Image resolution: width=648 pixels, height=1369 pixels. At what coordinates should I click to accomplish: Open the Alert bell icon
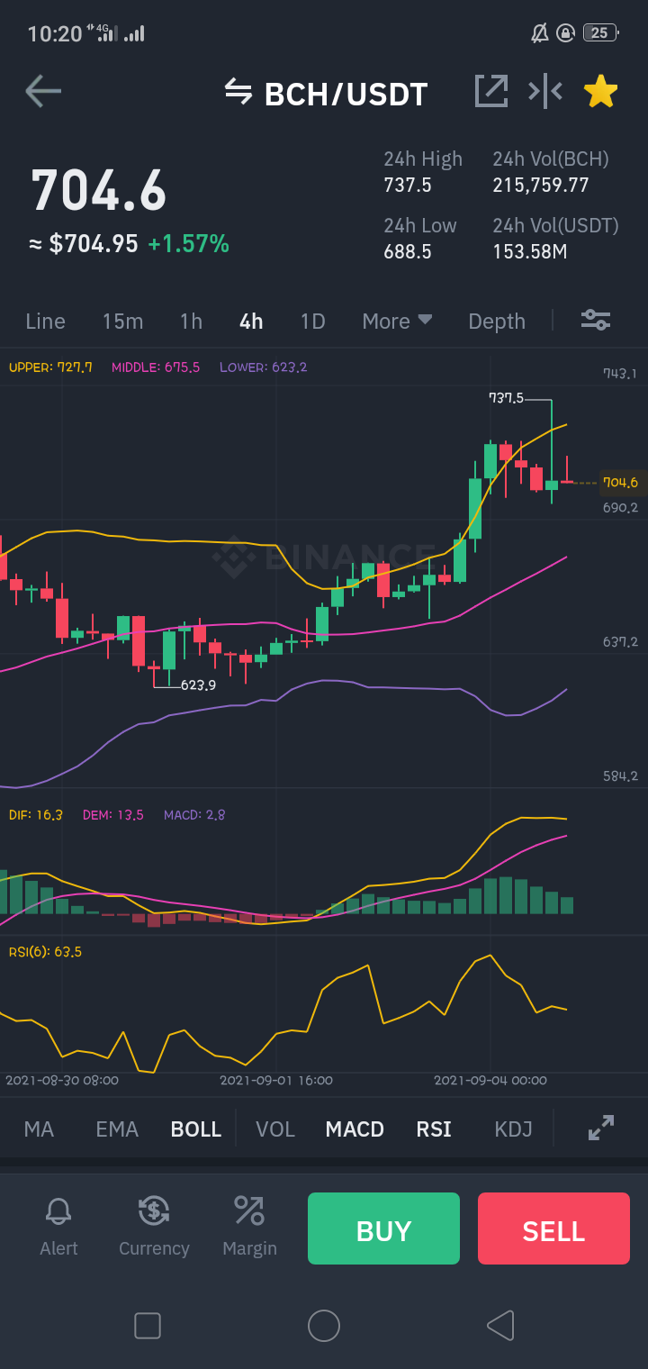pyautogui.click(x=58, y=1211)
